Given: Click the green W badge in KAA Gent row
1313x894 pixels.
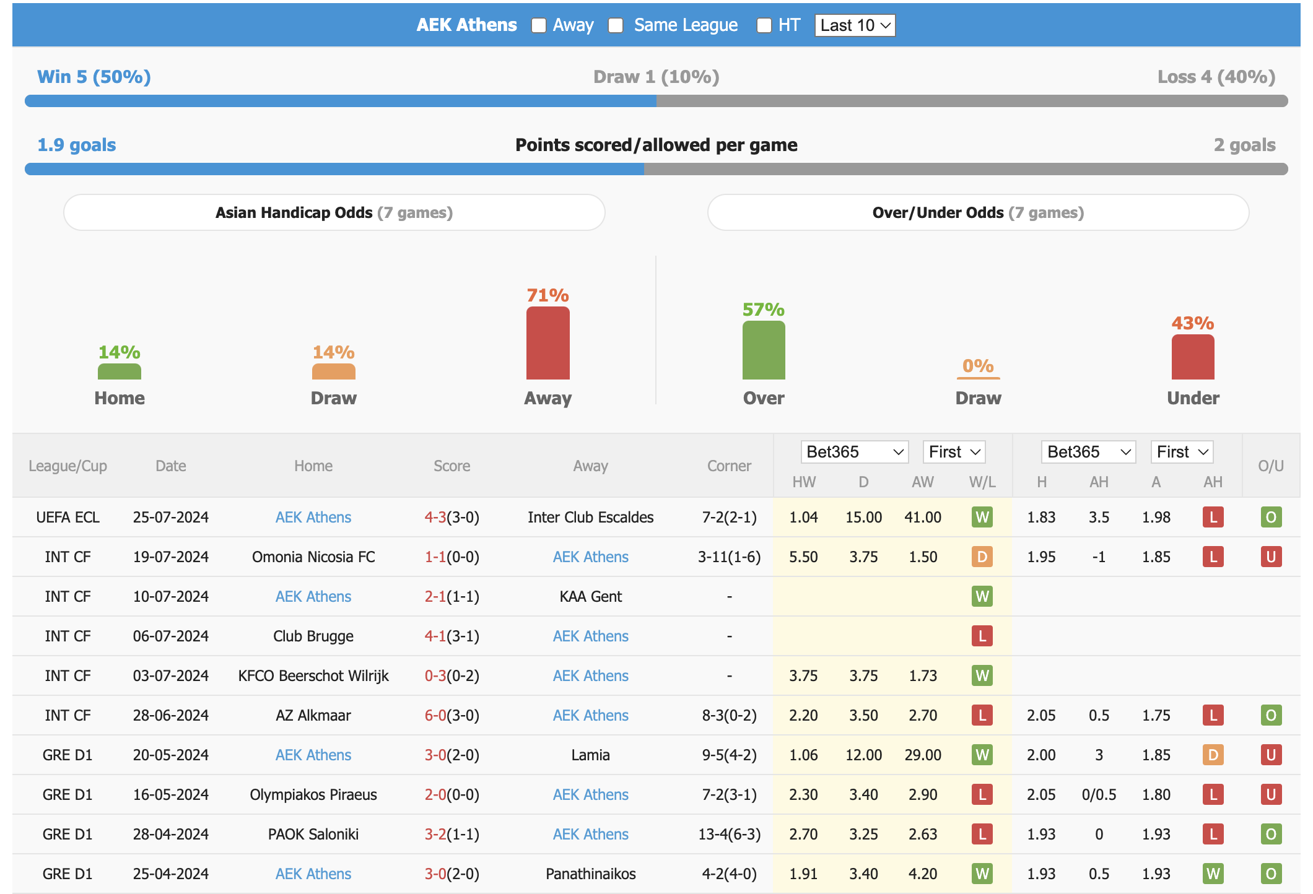Looking at the screenshot, I should click(x=982, y=596).
